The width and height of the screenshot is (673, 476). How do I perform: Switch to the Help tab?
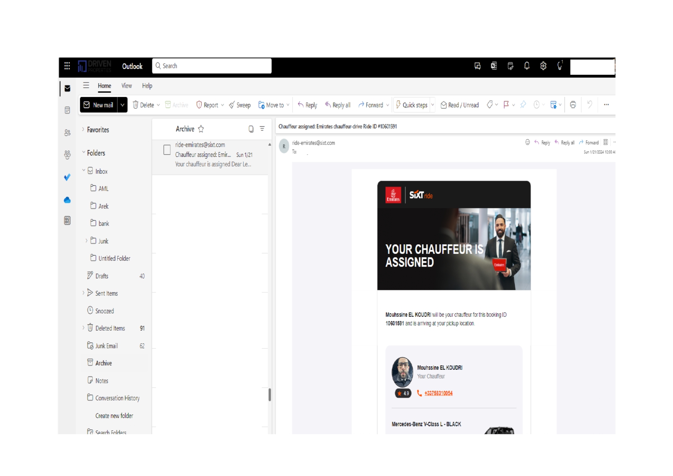pos(147,86)
